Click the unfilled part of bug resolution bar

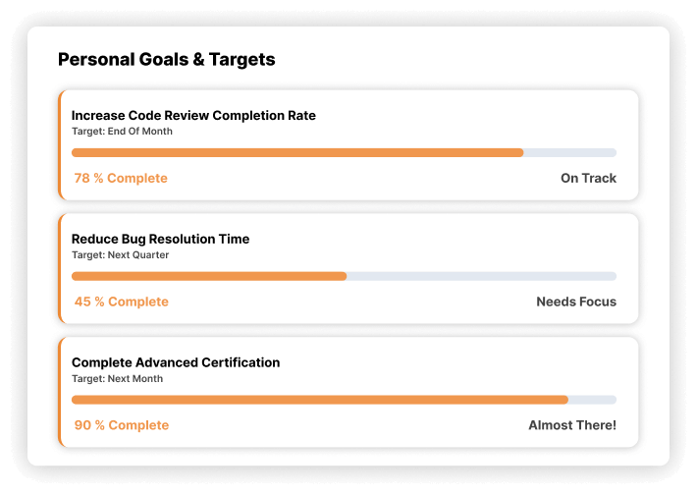481,277
